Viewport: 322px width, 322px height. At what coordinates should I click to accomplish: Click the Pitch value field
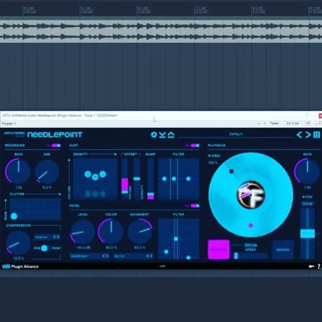[308, 204]
